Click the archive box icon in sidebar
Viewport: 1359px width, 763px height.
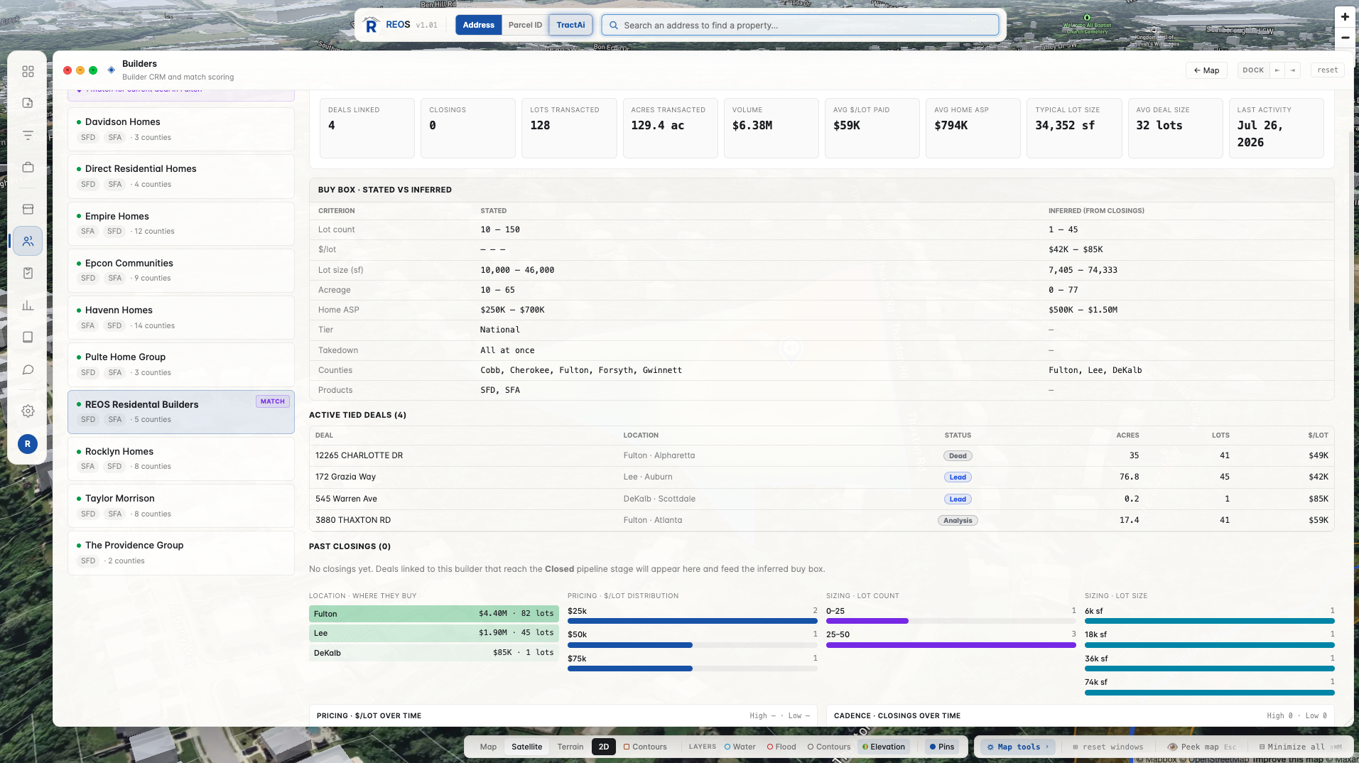pos(28,209)
